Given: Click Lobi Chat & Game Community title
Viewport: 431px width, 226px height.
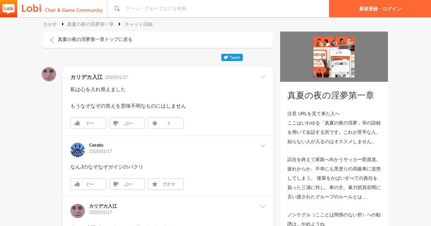Looking at the screenshot, I should pyautogui.click(x=62, y=9).
